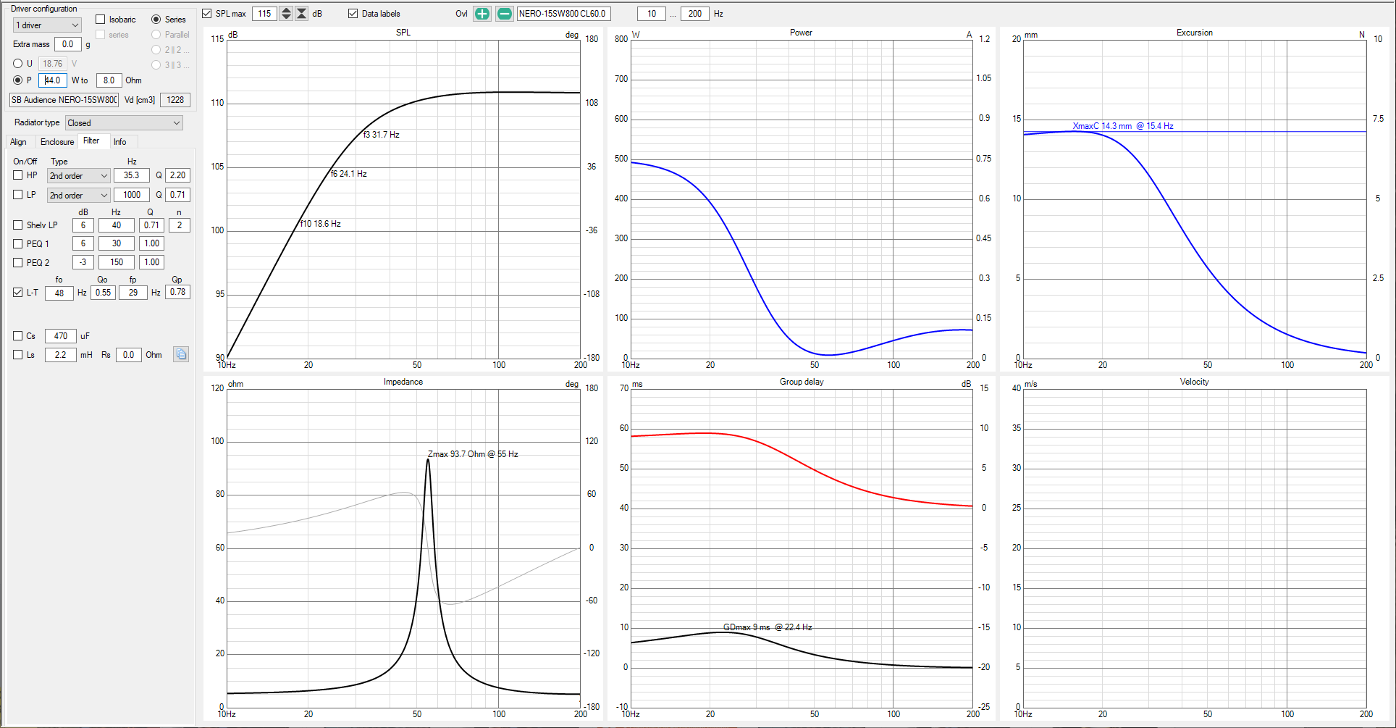Click the 'f10 18.6 Hz' label on SPL chart

click(x=321, y=224)
